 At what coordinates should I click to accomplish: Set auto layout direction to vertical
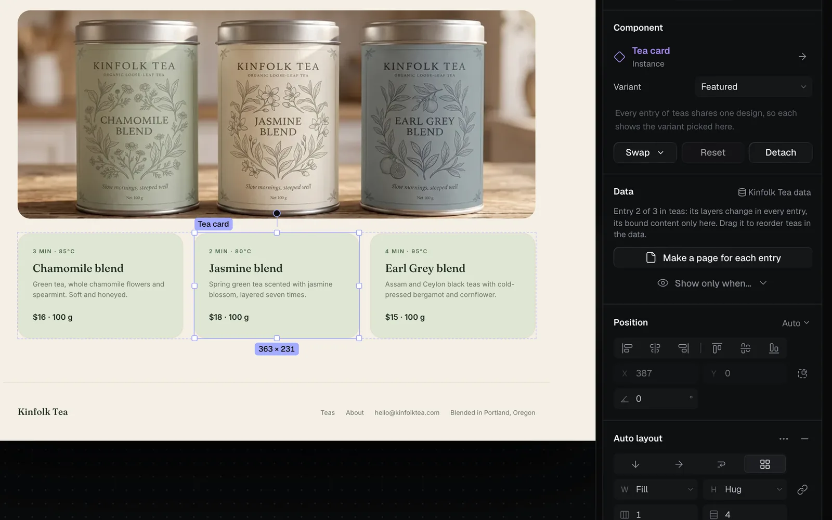tap(635, 464)
